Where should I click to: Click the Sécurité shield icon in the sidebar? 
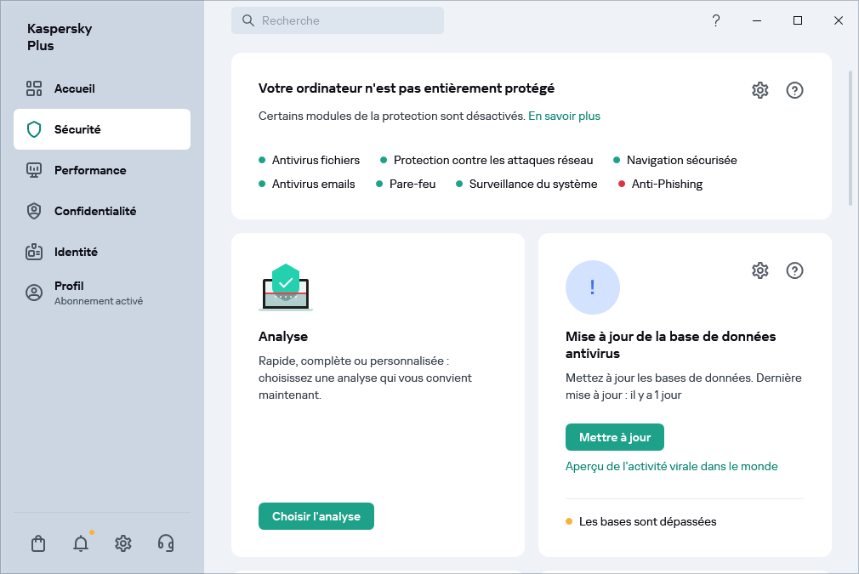(34, 129)
